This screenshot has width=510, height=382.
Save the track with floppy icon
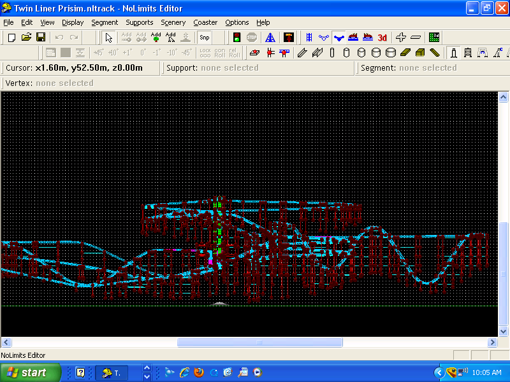pyautogui.click(x=41, y=38)
